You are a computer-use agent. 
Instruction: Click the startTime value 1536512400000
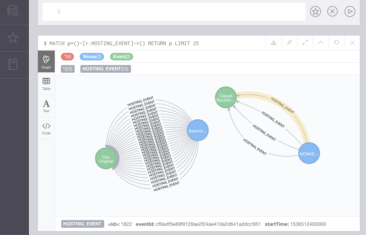tap(308, 224)
